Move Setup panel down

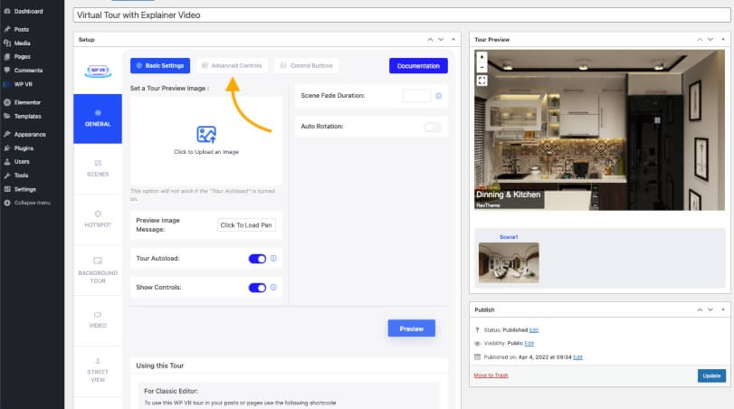point(441,40)
